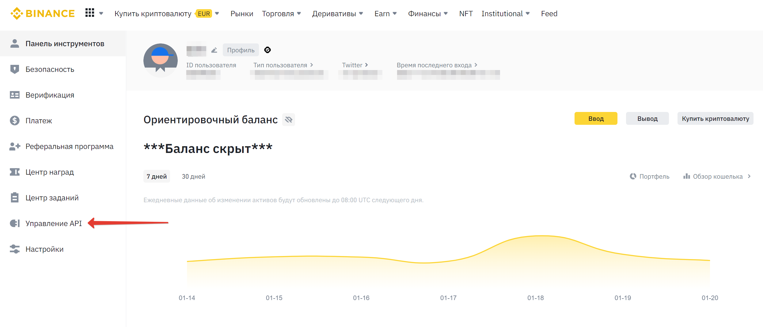Viewport: 763px width, 327px height.
Task: Edit nickname with the pencil icon
Action: click(214, 50)
